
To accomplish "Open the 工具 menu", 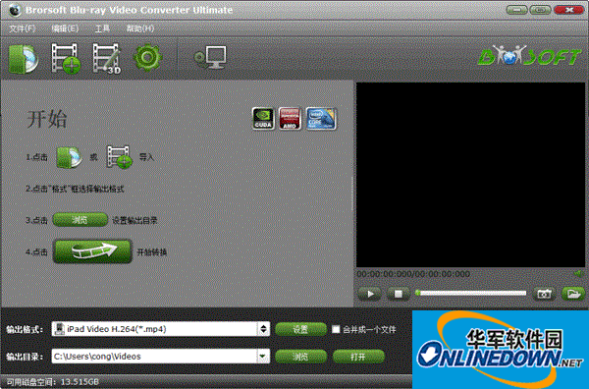I will click(102, 28).
